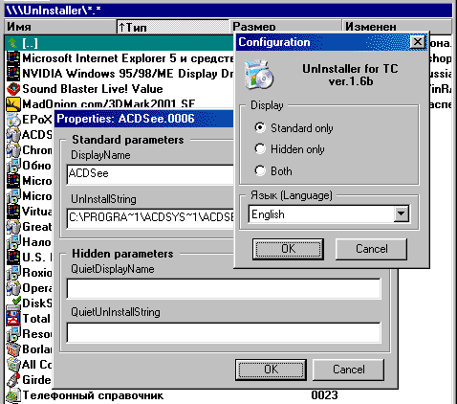Viewport: 457px width, 404px height.
Task: Click the Girde entry icon
Action: [13, 380]
